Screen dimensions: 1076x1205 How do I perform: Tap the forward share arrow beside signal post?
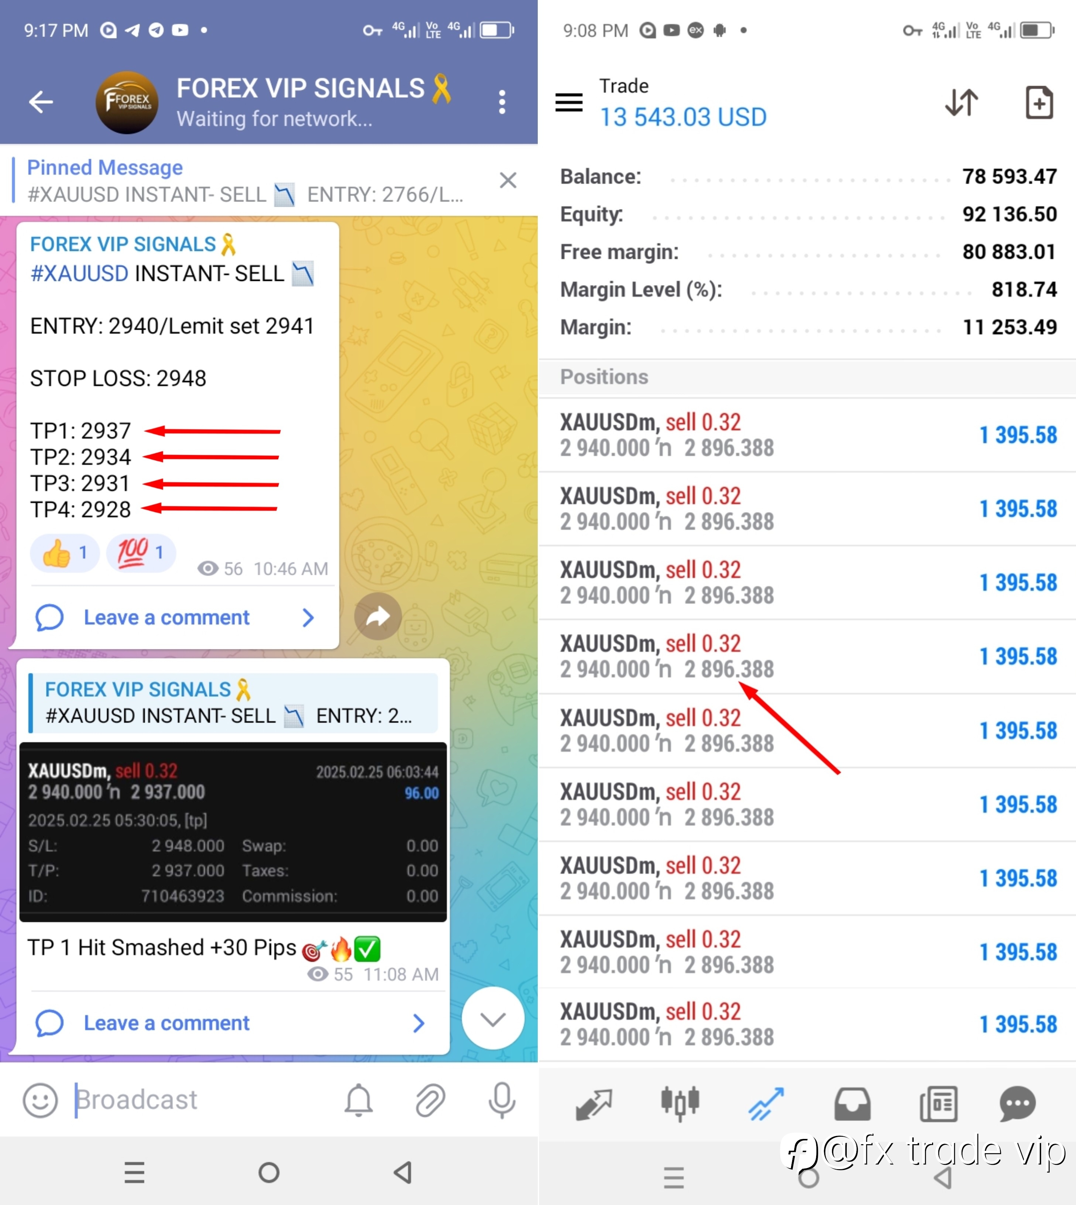[x=378, y=616]
